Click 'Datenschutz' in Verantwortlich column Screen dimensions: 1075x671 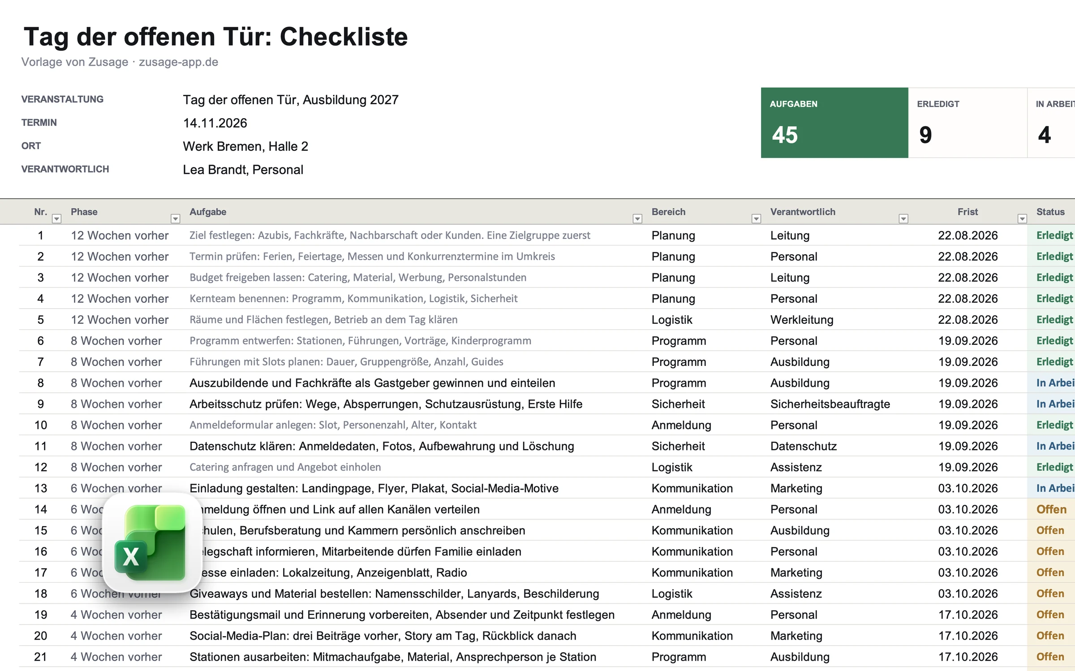tap(804, 446)
